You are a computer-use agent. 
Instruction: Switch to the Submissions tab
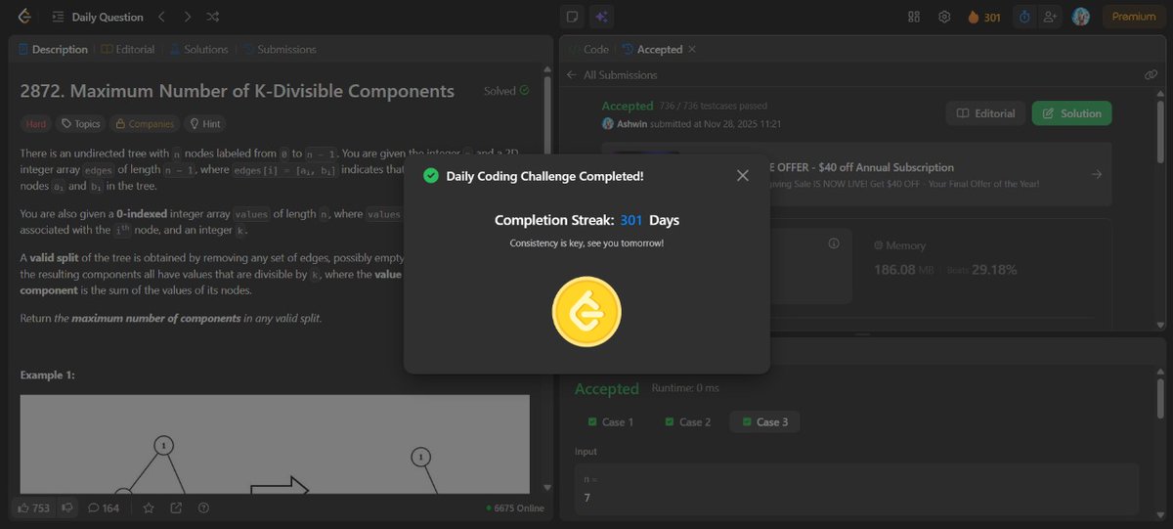(x=280, y=49)
